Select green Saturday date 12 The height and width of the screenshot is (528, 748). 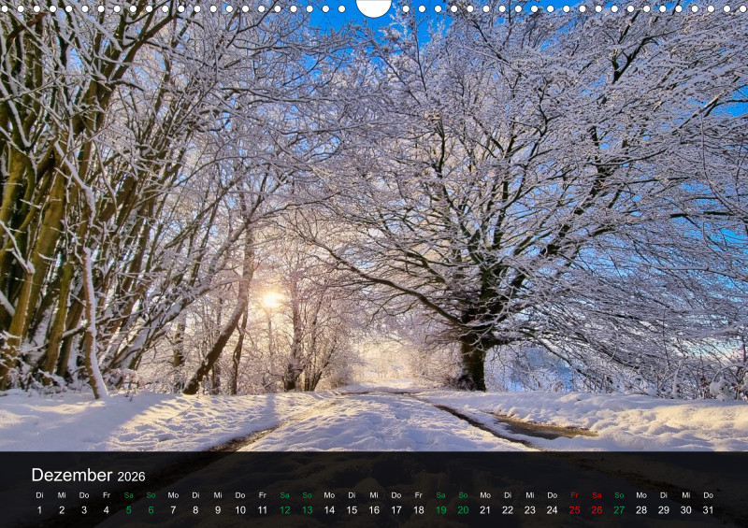pos(284,510)
